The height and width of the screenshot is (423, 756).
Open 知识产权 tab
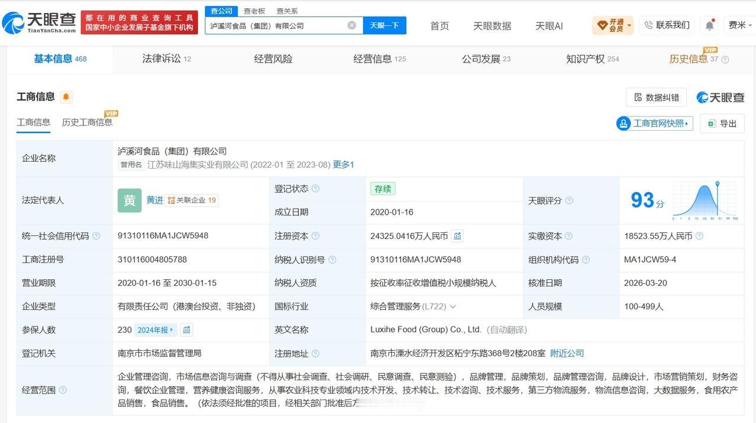(x=592, y=59)
